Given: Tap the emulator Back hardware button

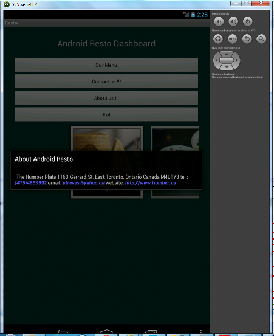Looking at the screenshot, I should click(x=247, y=39).
